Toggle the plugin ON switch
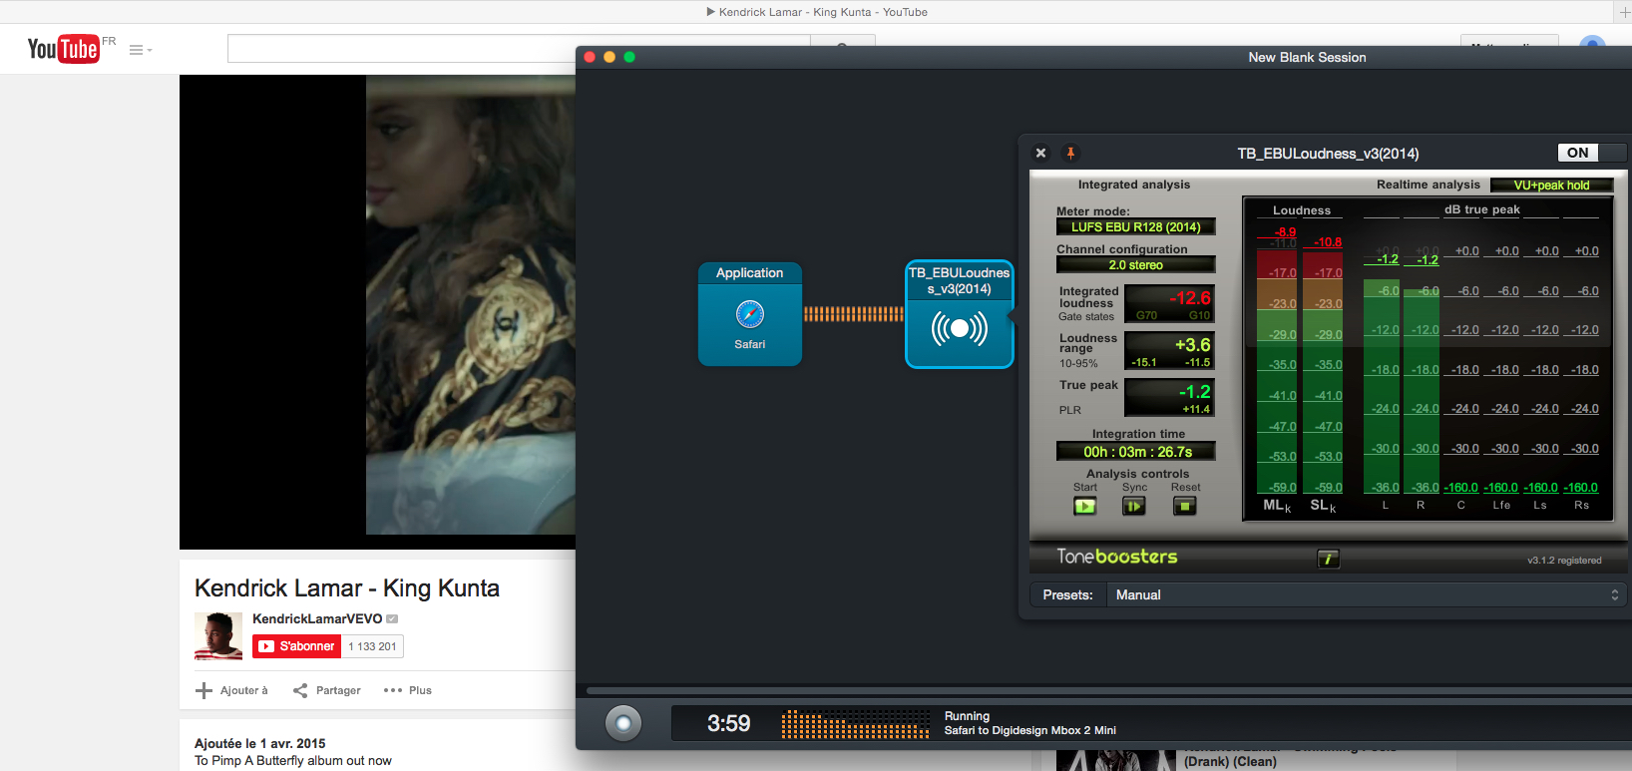Screen dimensions: 1632x771 (x=1592, y=153)
